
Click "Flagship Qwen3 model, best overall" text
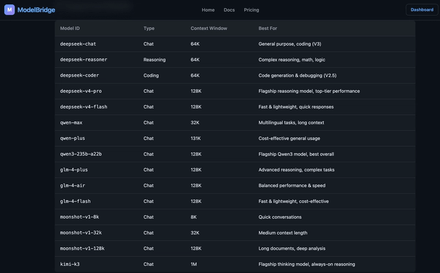[296, 154]
